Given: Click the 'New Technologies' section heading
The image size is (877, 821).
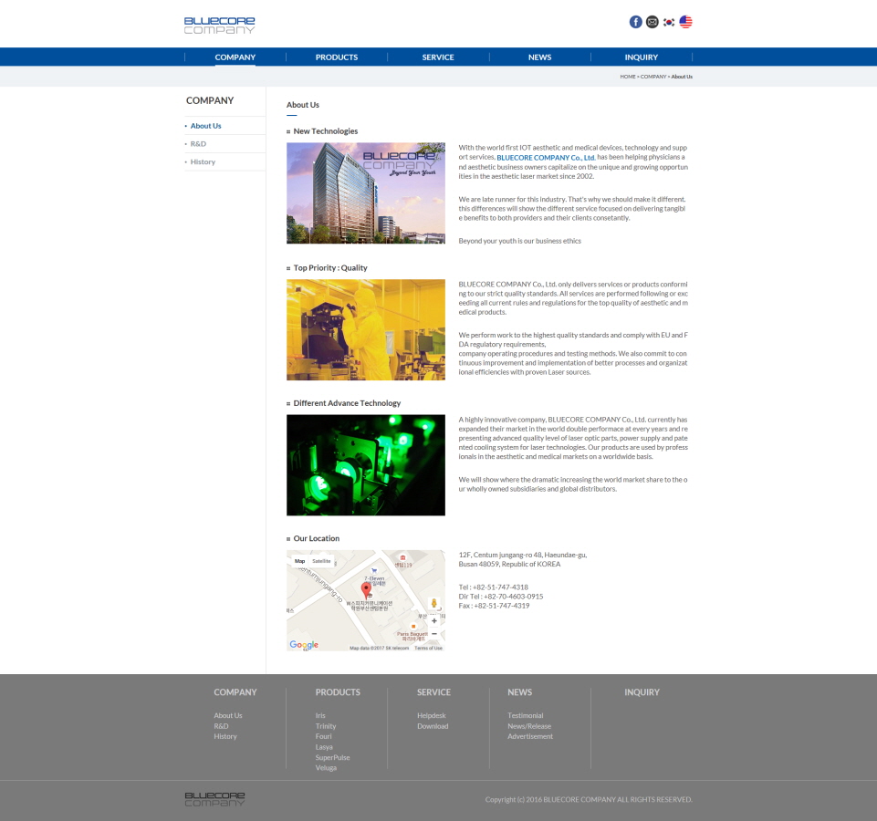Looking at the screenshot, I should click(x=326, y=130).
